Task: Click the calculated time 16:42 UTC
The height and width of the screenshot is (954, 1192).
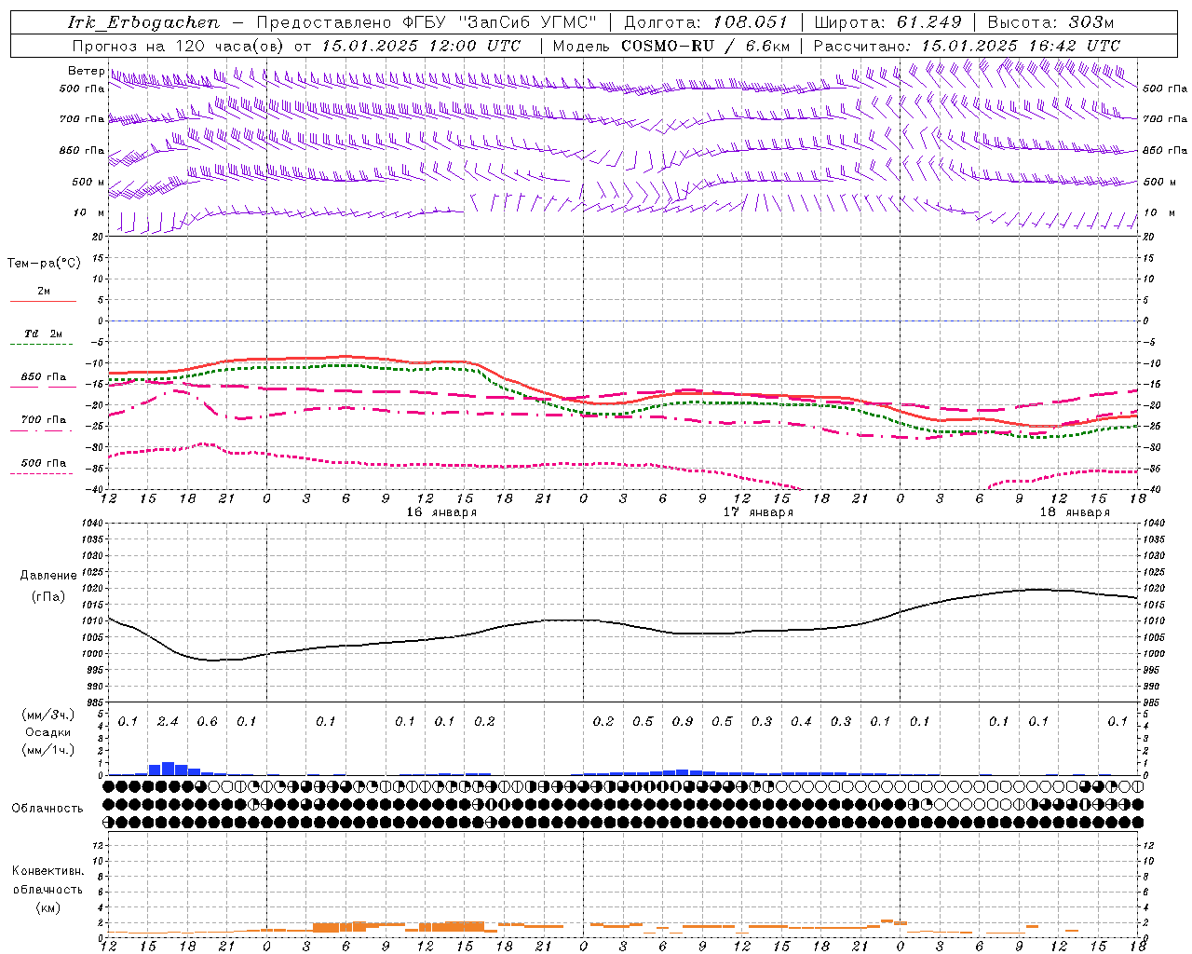Action: (1074, 46)
